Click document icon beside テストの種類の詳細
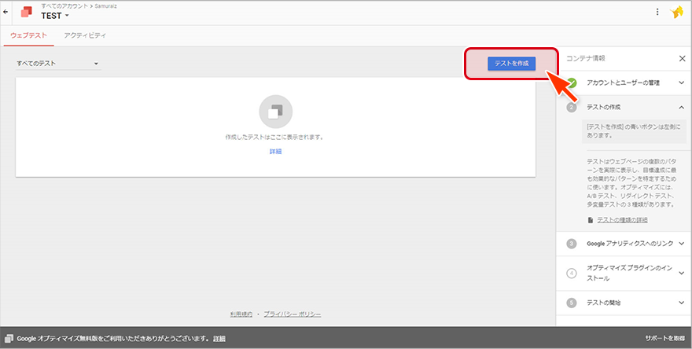Image resolution: width=692 pixels, height=349 pixels. (590, 220)
